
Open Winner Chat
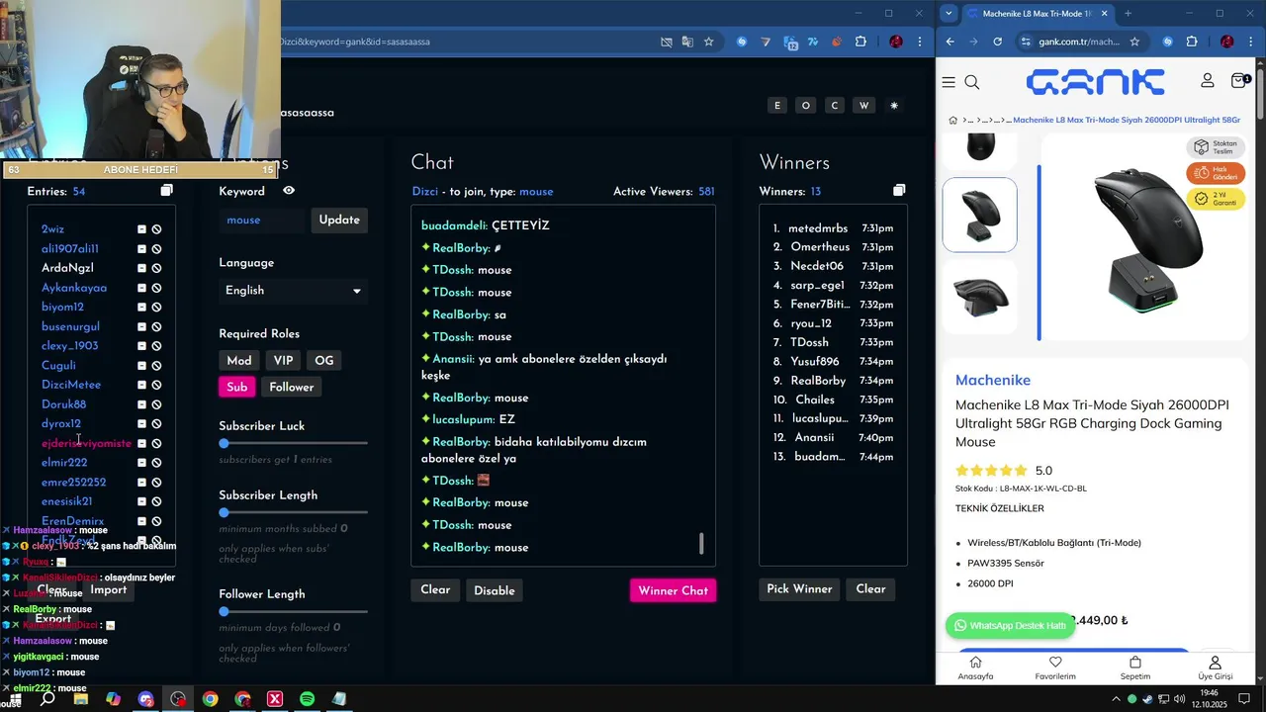[674, 590]
